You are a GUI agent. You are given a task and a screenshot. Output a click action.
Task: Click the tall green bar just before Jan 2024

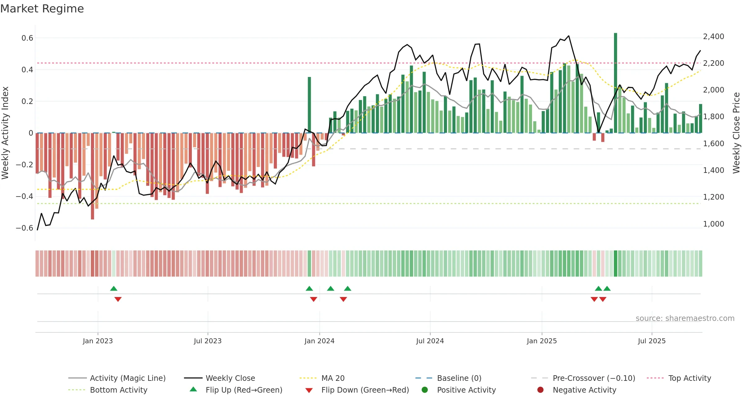point(309,105)
